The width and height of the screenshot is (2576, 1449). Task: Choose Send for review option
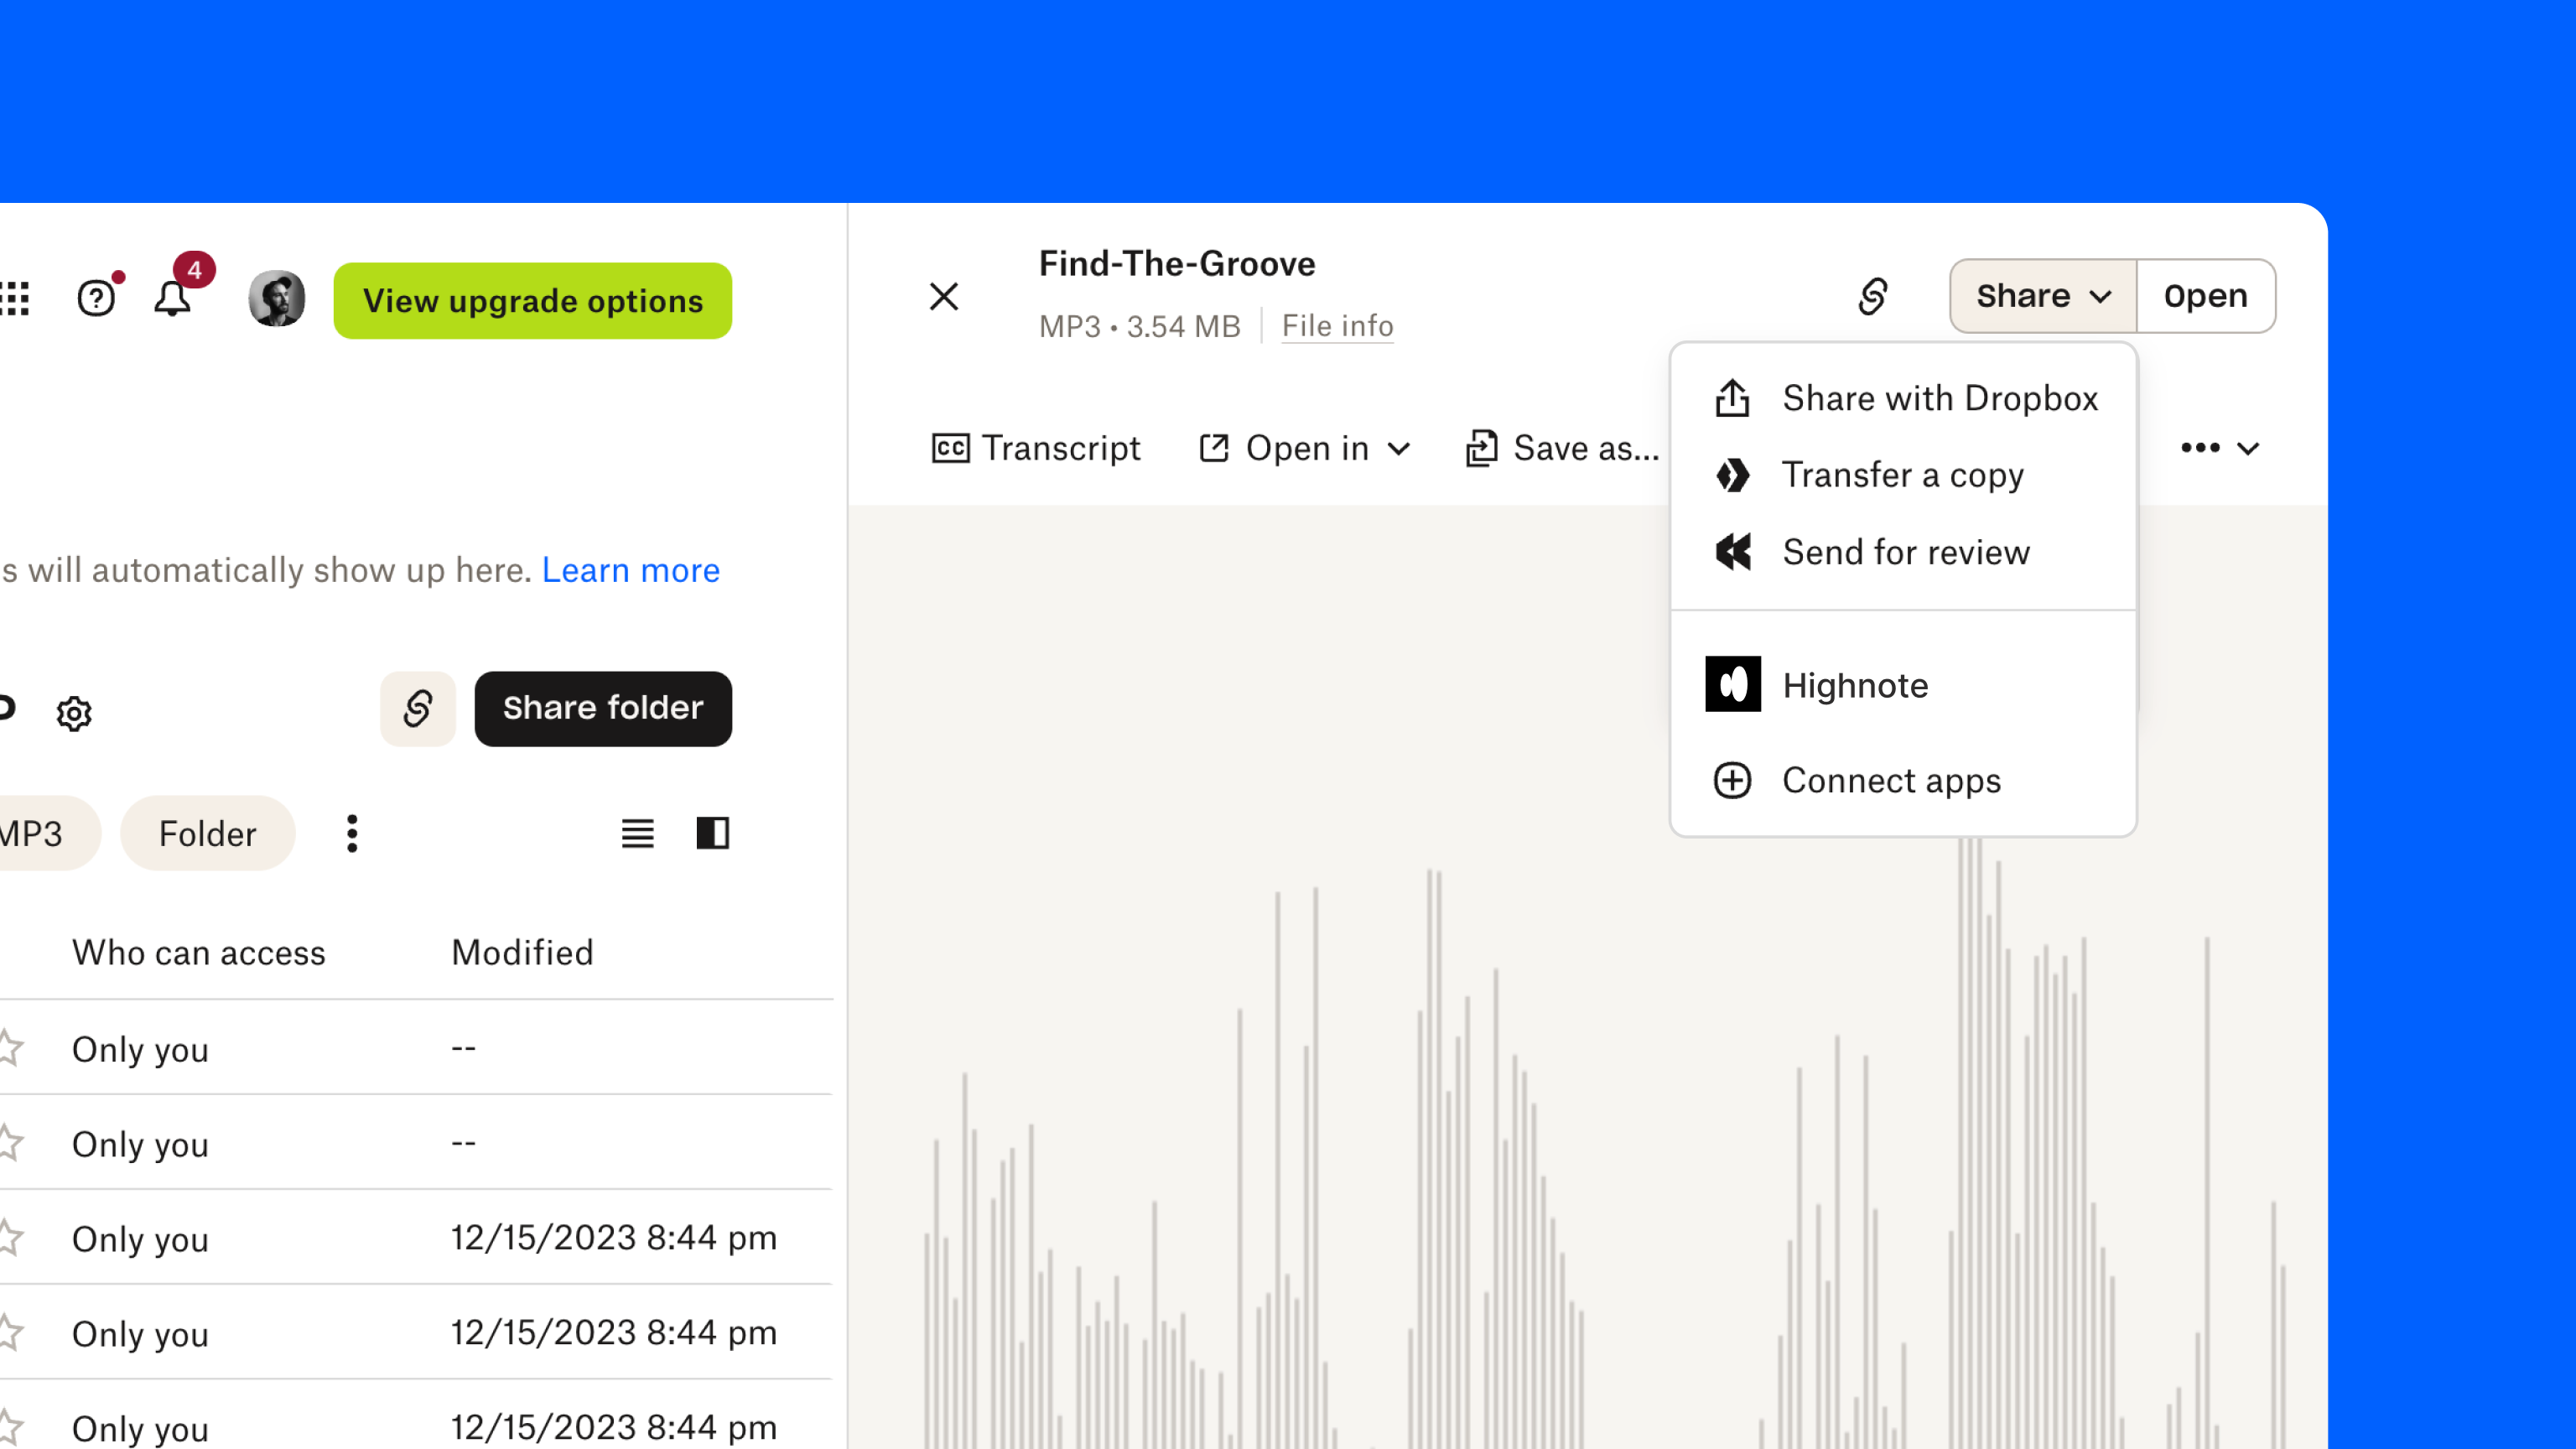[1905, 552]
